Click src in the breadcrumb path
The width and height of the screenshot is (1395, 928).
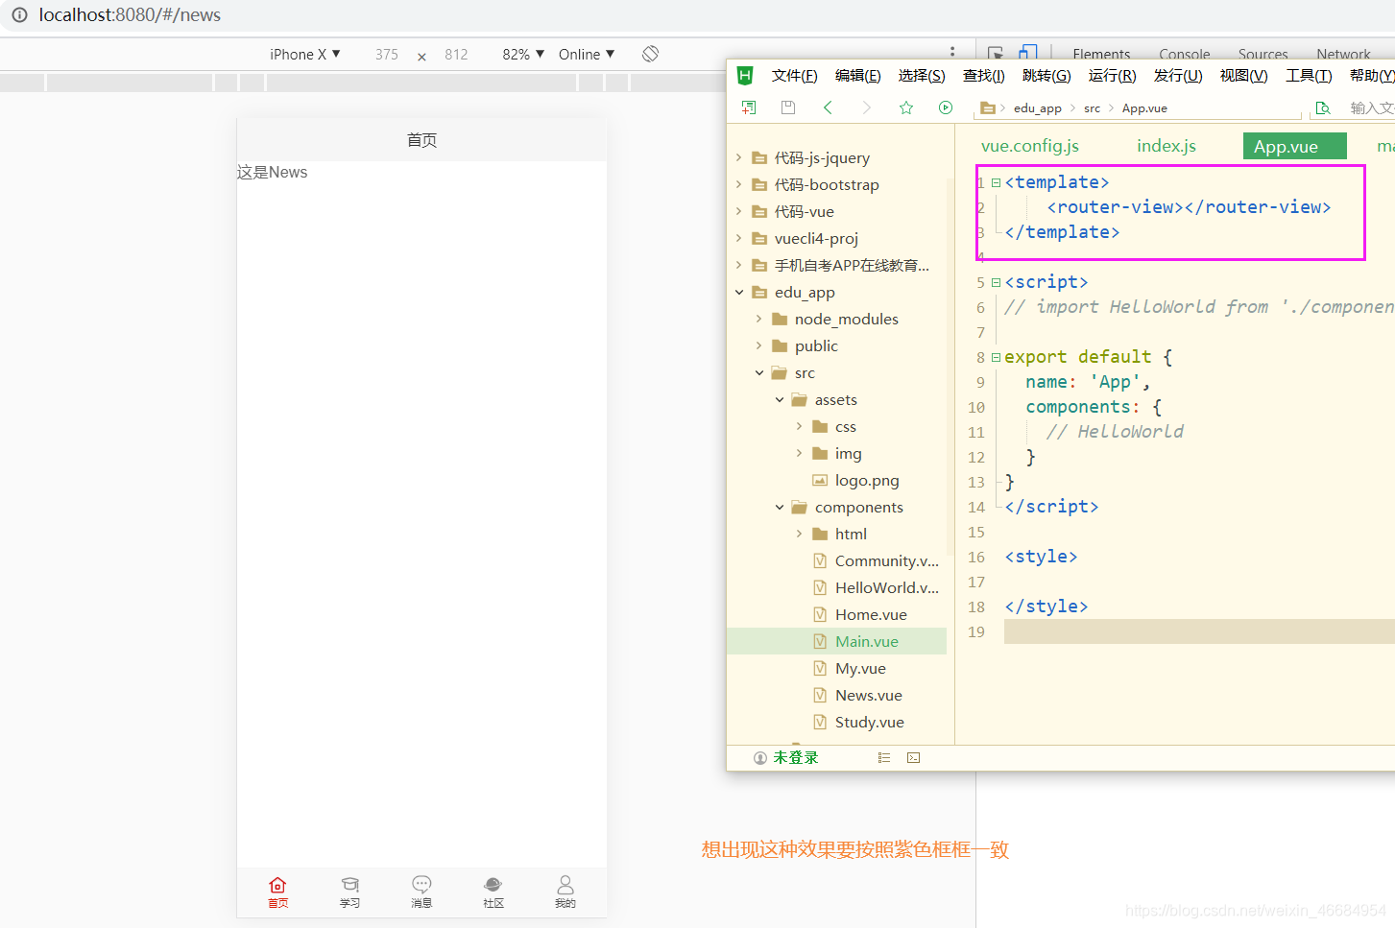click(x=1092, y=108)
